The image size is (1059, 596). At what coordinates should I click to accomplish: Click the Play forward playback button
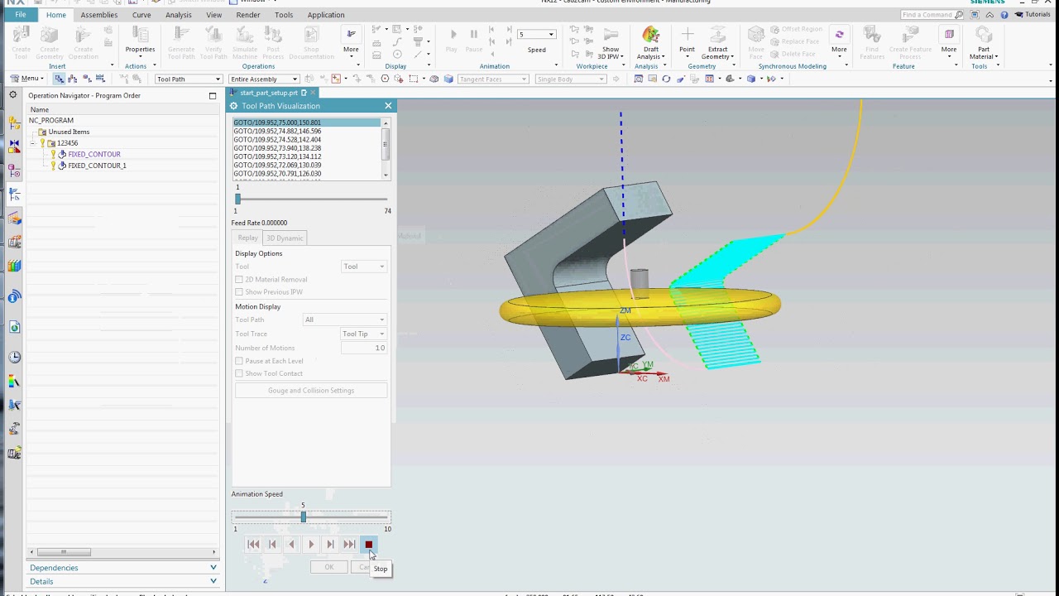coord(311,544)
